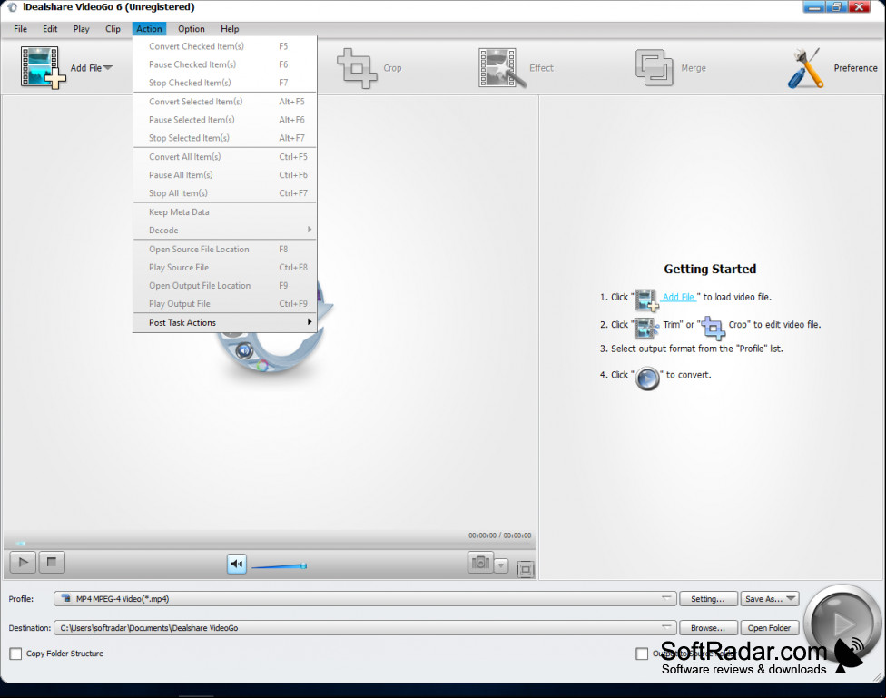Select the Crop tool icon
Screen dimensions: 886x698
point(357,68)
